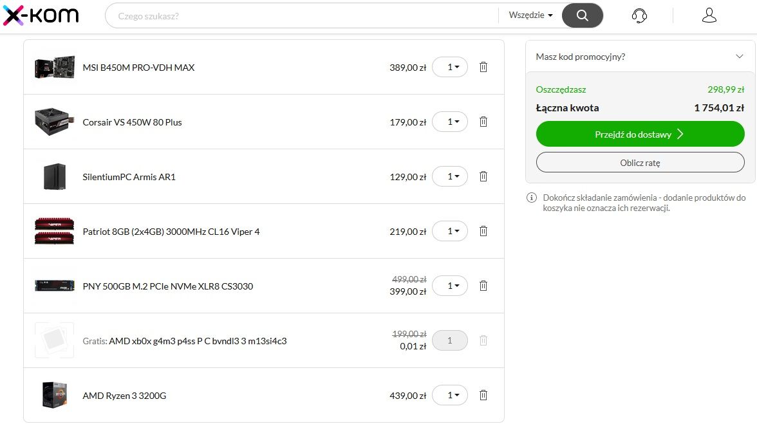Change quantity of AMD Ryzen 3 3200G
This screenshot has height=424, width=757.
pos(450,395)
